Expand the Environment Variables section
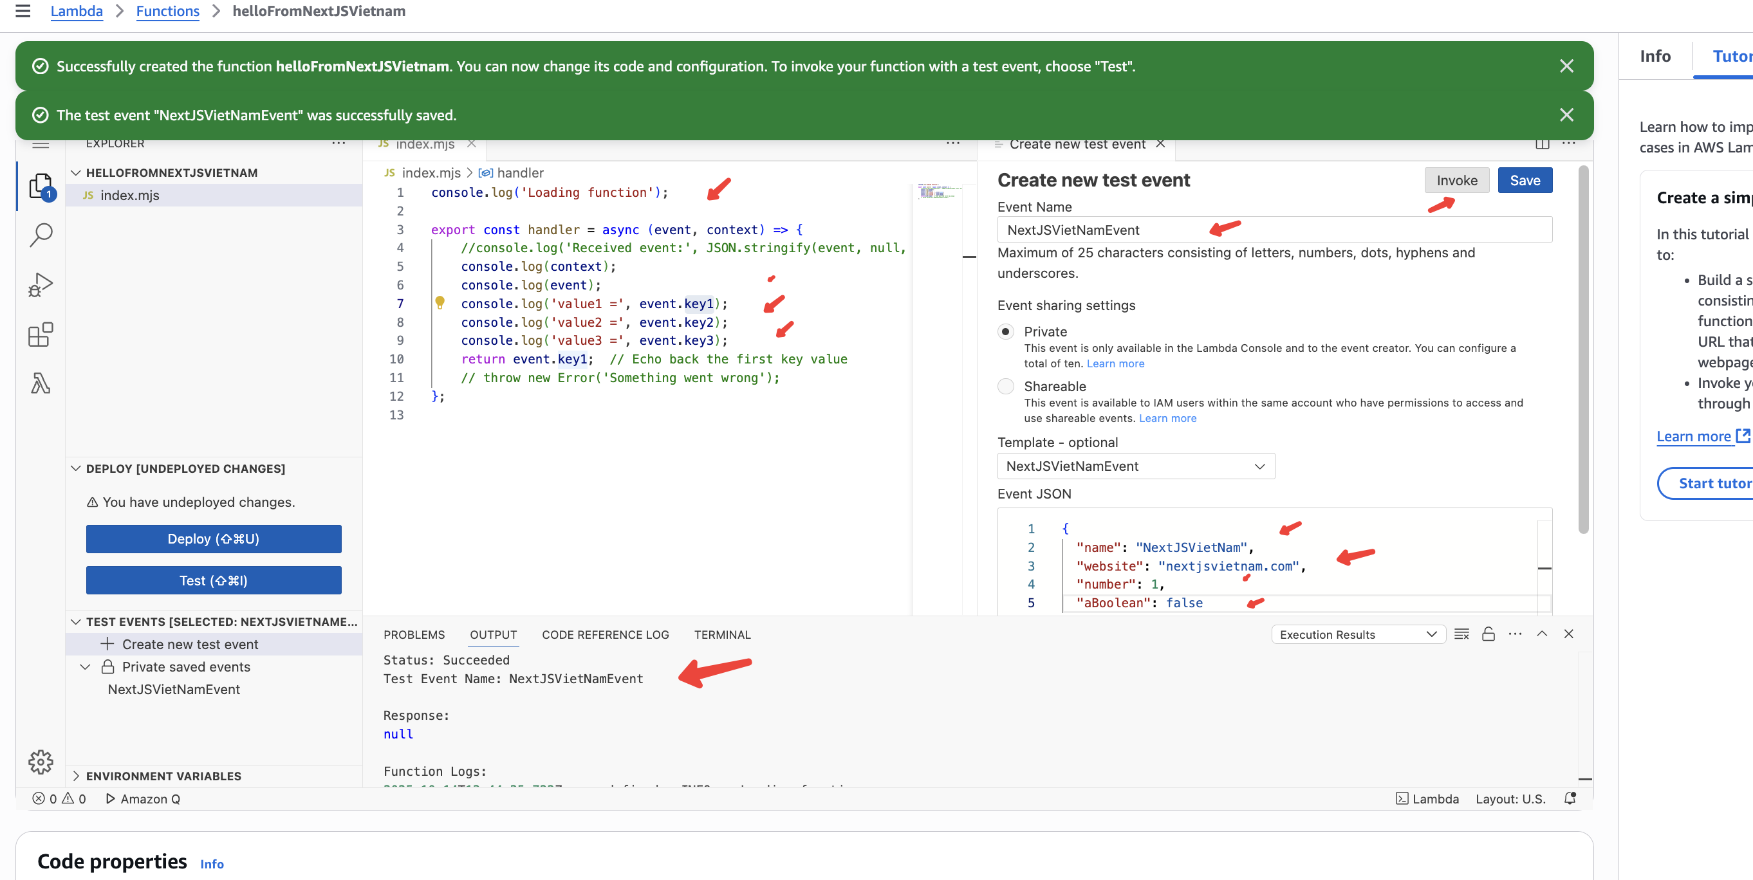This screenshot has width=1753, height=880. coord(163,776)
